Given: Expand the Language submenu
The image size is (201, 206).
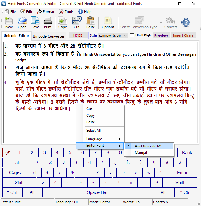Looking at the screenshot, I should click(x=100, y=139).
